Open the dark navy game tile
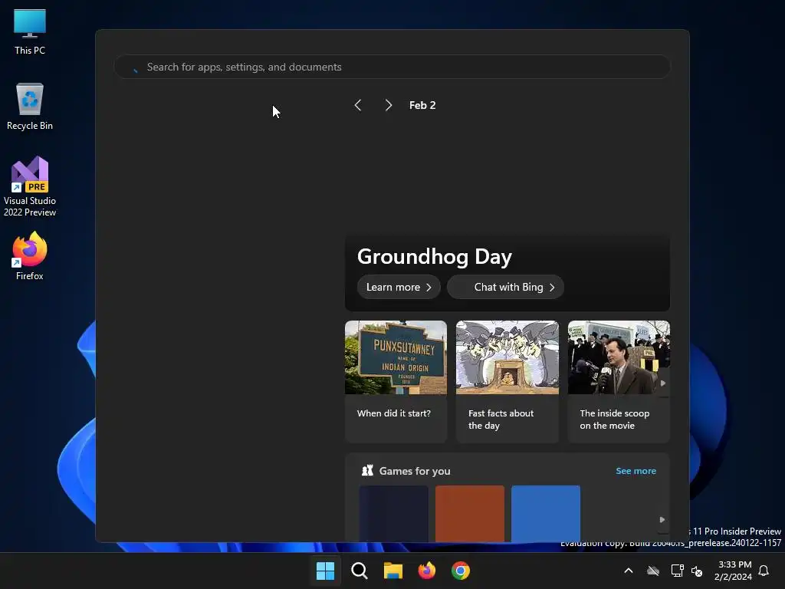The width and height of the screenshot is (785, 589). click(393, 513)
